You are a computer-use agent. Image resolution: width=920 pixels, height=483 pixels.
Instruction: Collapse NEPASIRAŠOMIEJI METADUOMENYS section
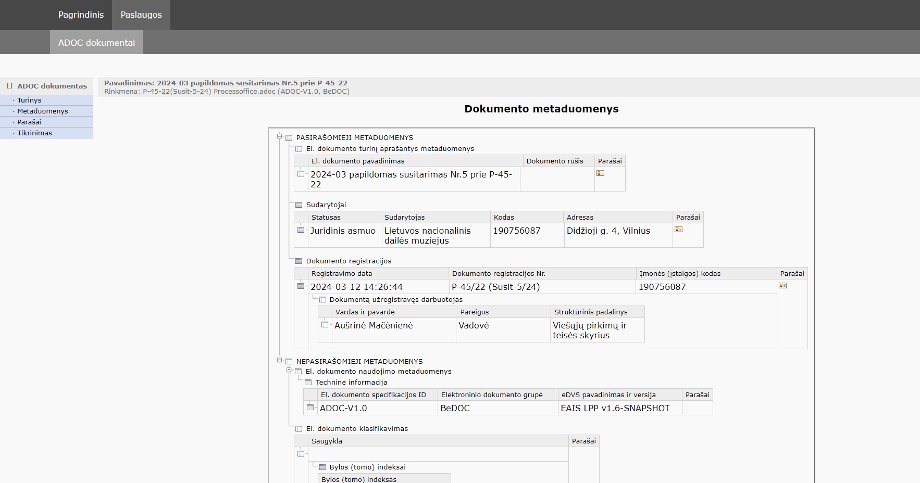(280, 360)
